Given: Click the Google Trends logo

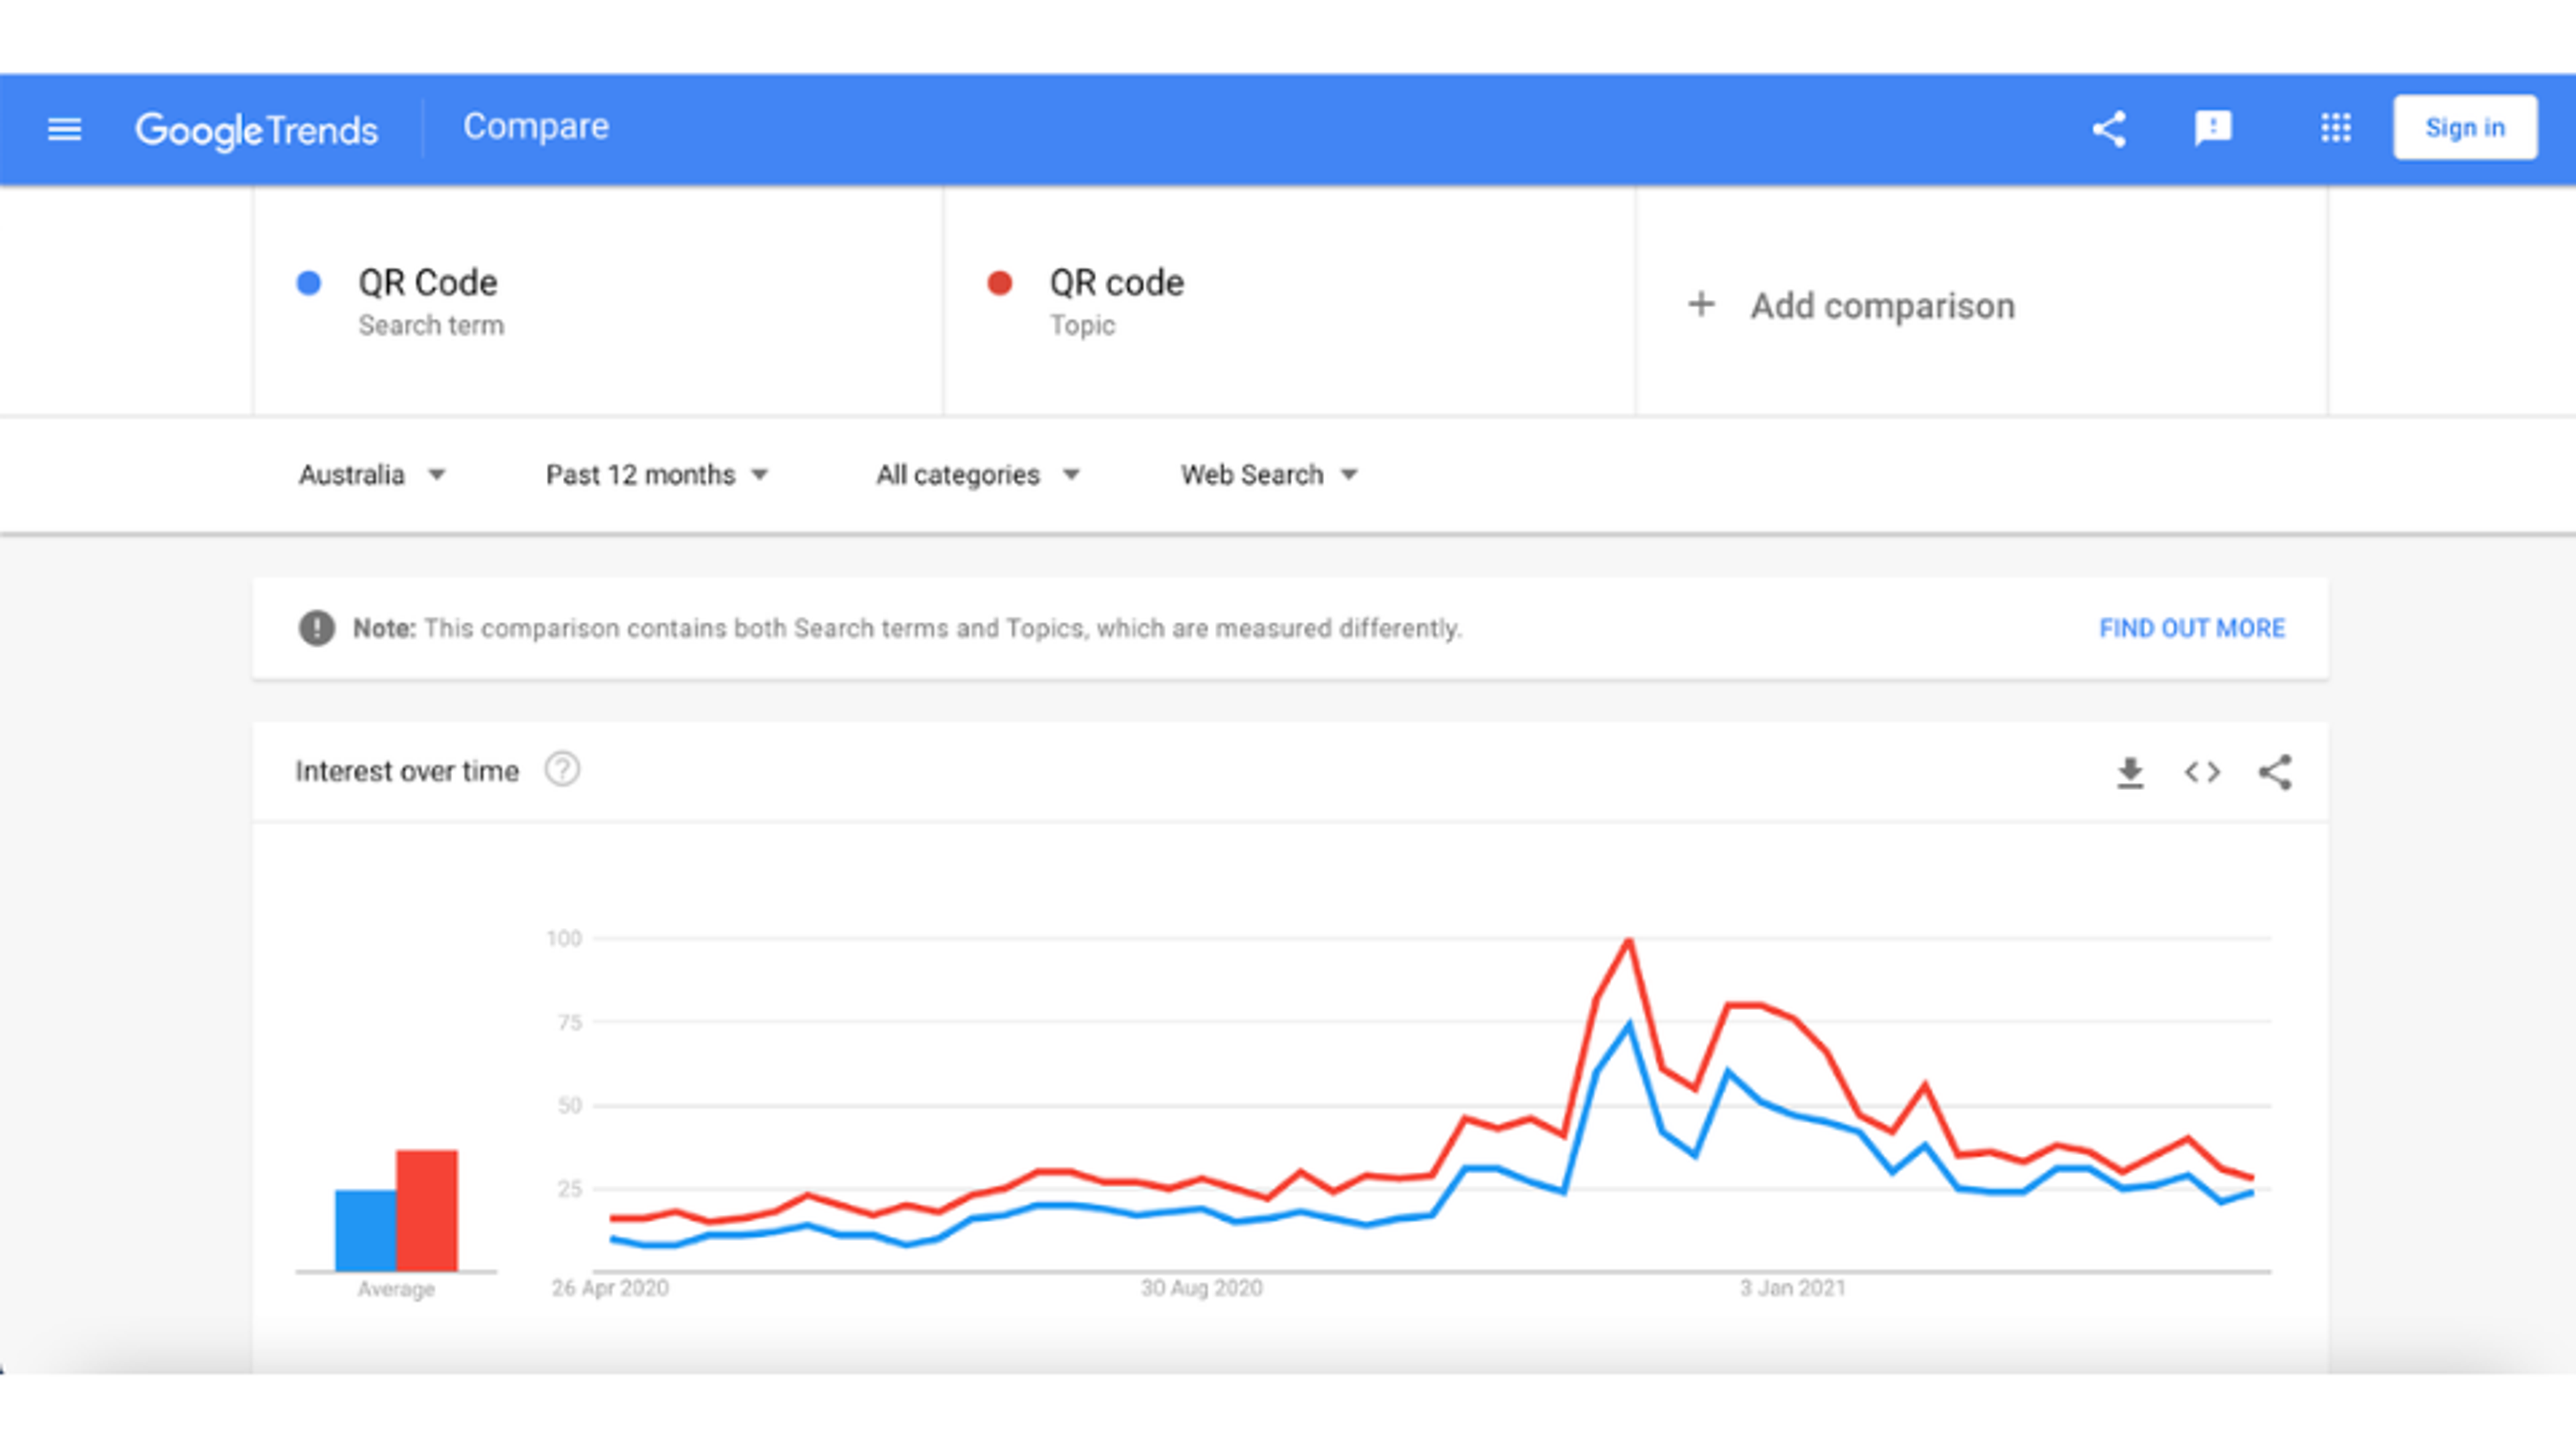Looking at the screenshot, I should [256, 128].
